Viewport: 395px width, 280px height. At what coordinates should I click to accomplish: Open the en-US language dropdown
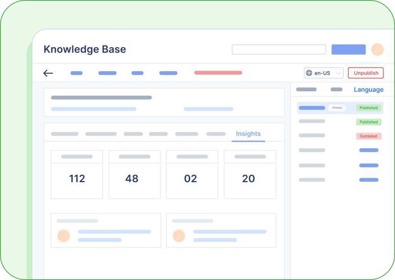click(x=324, y=73)
